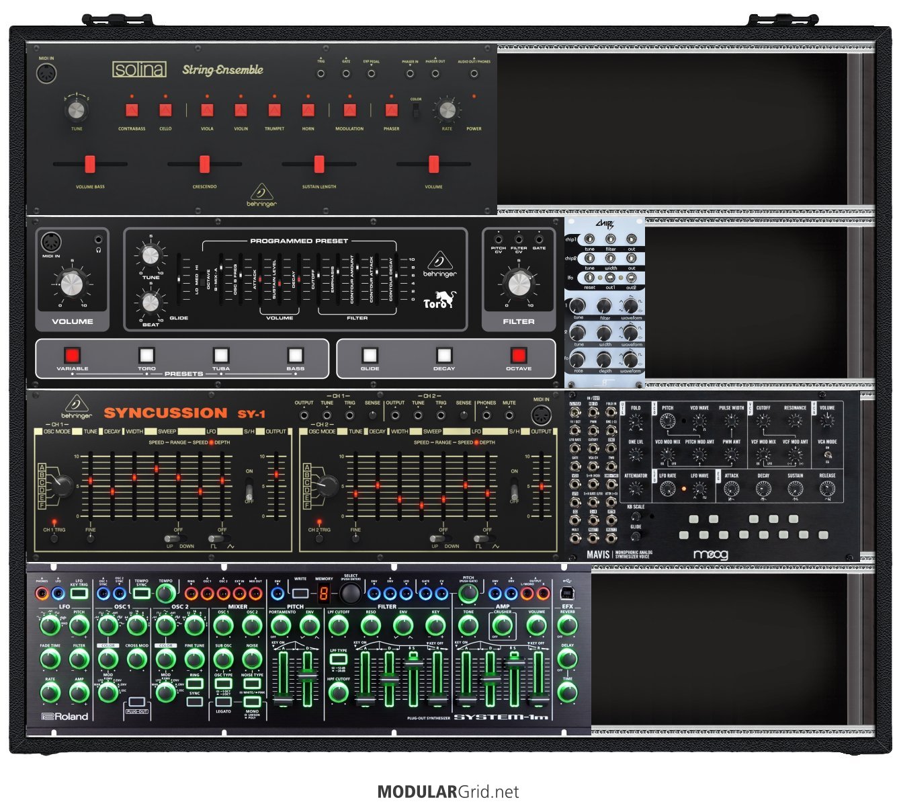897x806 pixels.
Task: Toggle the Toro OCTAVE button
Action: pyautogui.click(x=518, y=354)
